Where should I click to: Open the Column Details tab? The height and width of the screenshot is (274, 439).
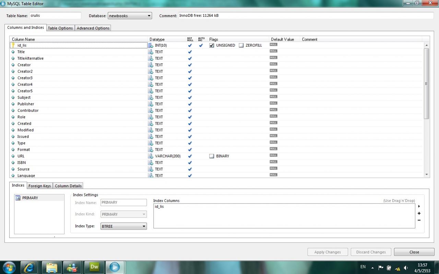tap(68, 186)
